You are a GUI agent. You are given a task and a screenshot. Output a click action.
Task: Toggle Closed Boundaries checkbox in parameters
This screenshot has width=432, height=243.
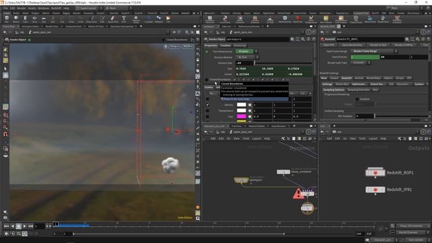point(207,80)
